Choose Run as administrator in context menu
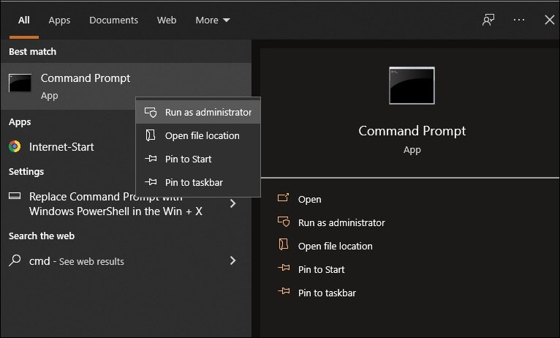560x338 pixels. coord(198,112)
